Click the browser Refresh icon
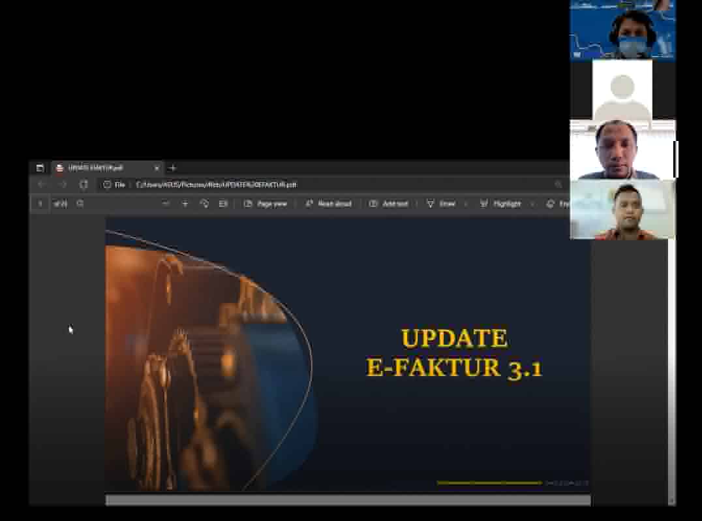This screenshot has width=702, height=521. pyautogui.click(x=84, y=185)
